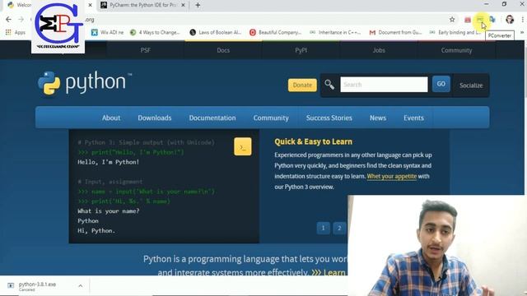Click the blue extension icon beside PConverter
527x296 pixels.
(x=492, y=20)
